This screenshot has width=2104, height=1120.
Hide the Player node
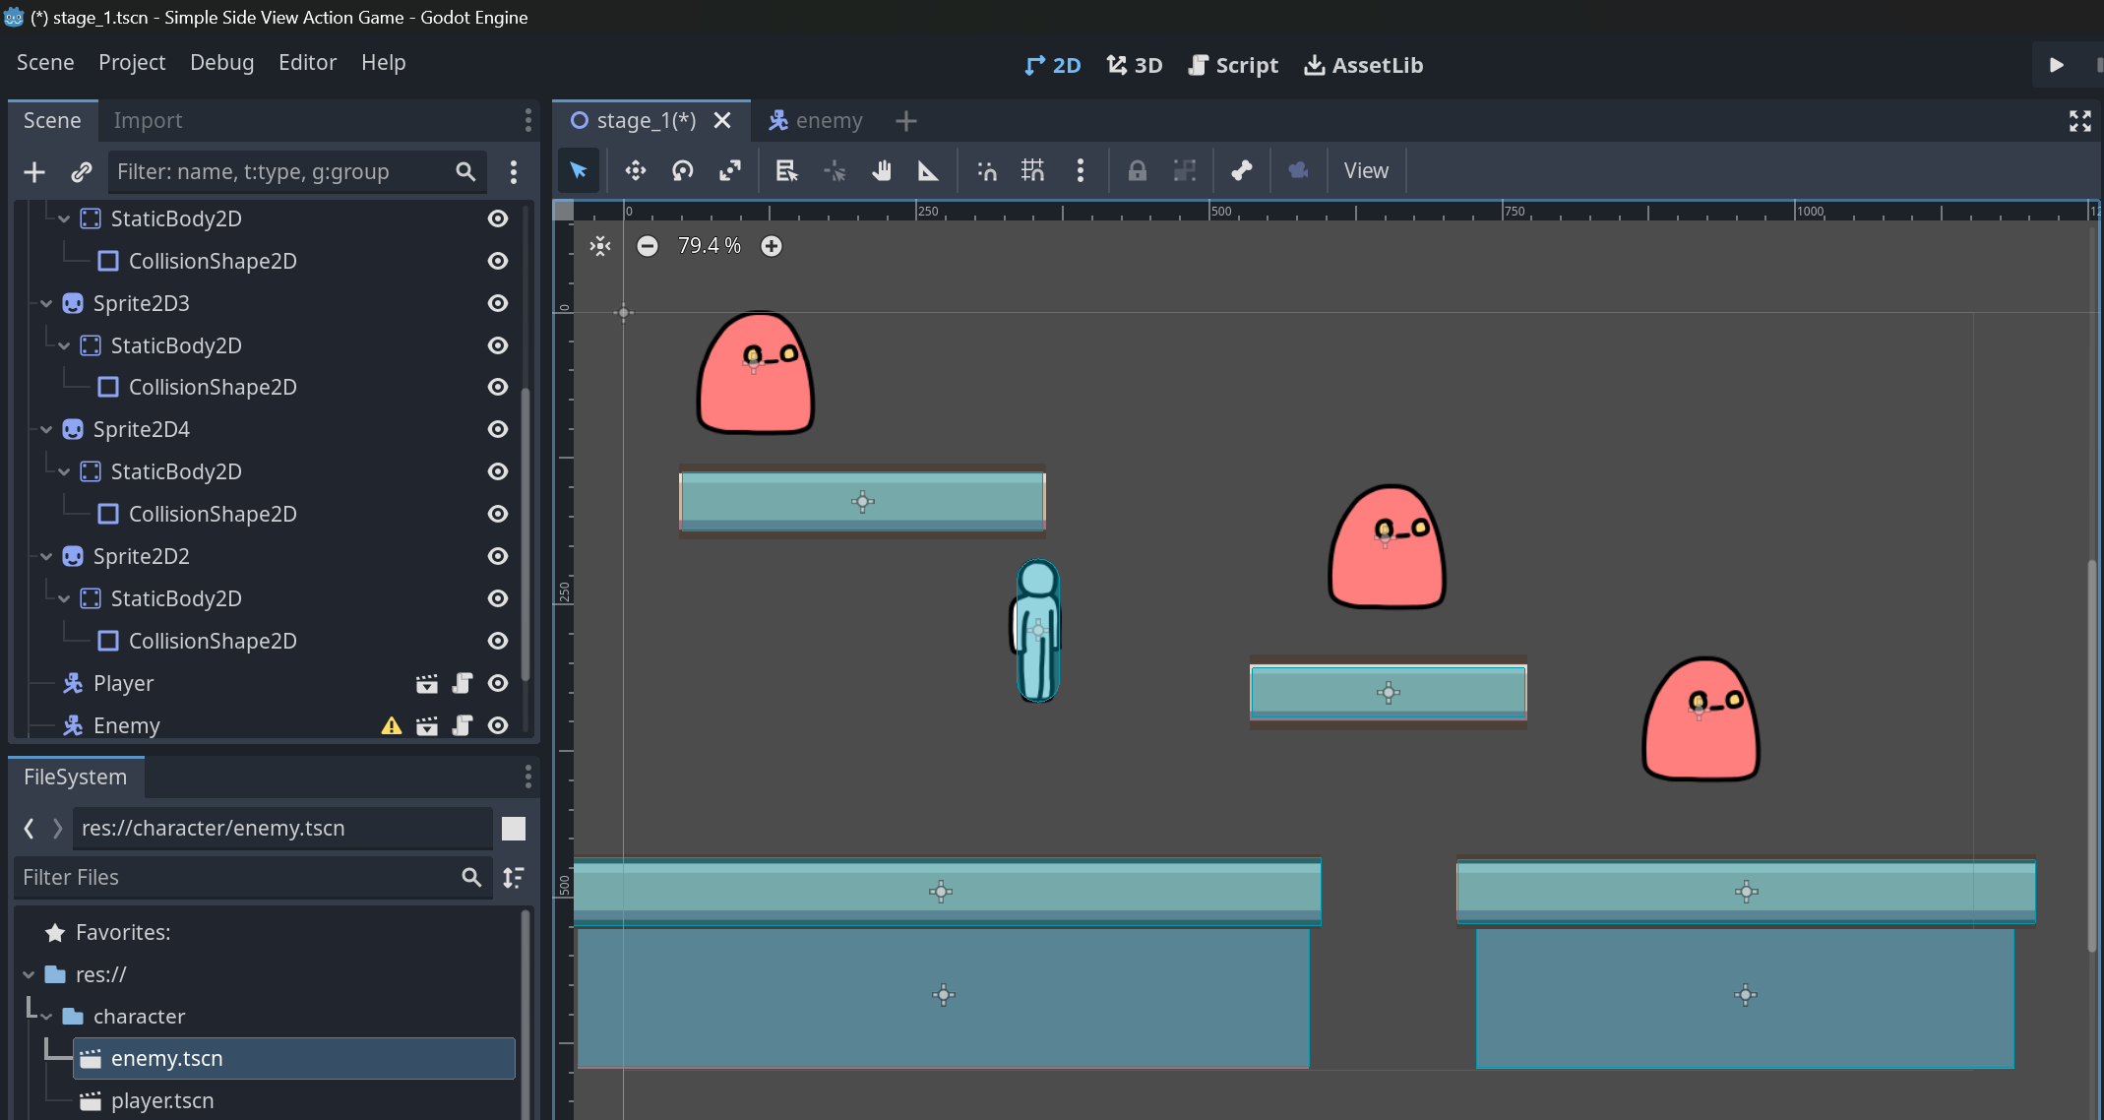coord(498,683)
